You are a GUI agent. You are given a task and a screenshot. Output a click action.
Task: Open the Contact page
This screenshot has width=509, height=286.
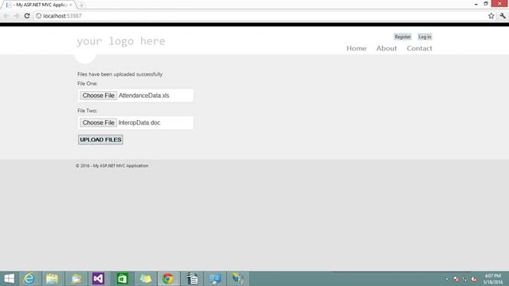click(419, 48)
